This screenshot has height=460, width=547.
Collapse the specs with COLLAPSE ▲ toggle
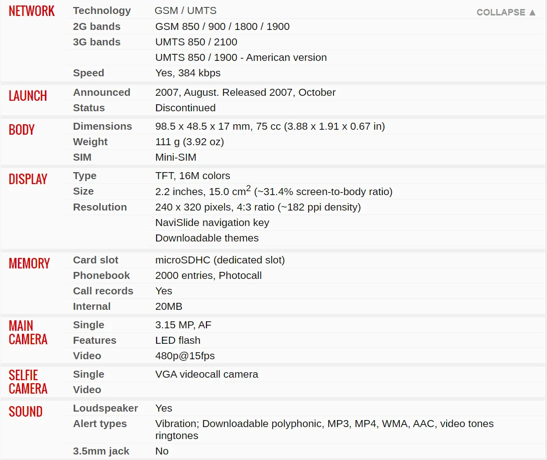coord(506,12)
